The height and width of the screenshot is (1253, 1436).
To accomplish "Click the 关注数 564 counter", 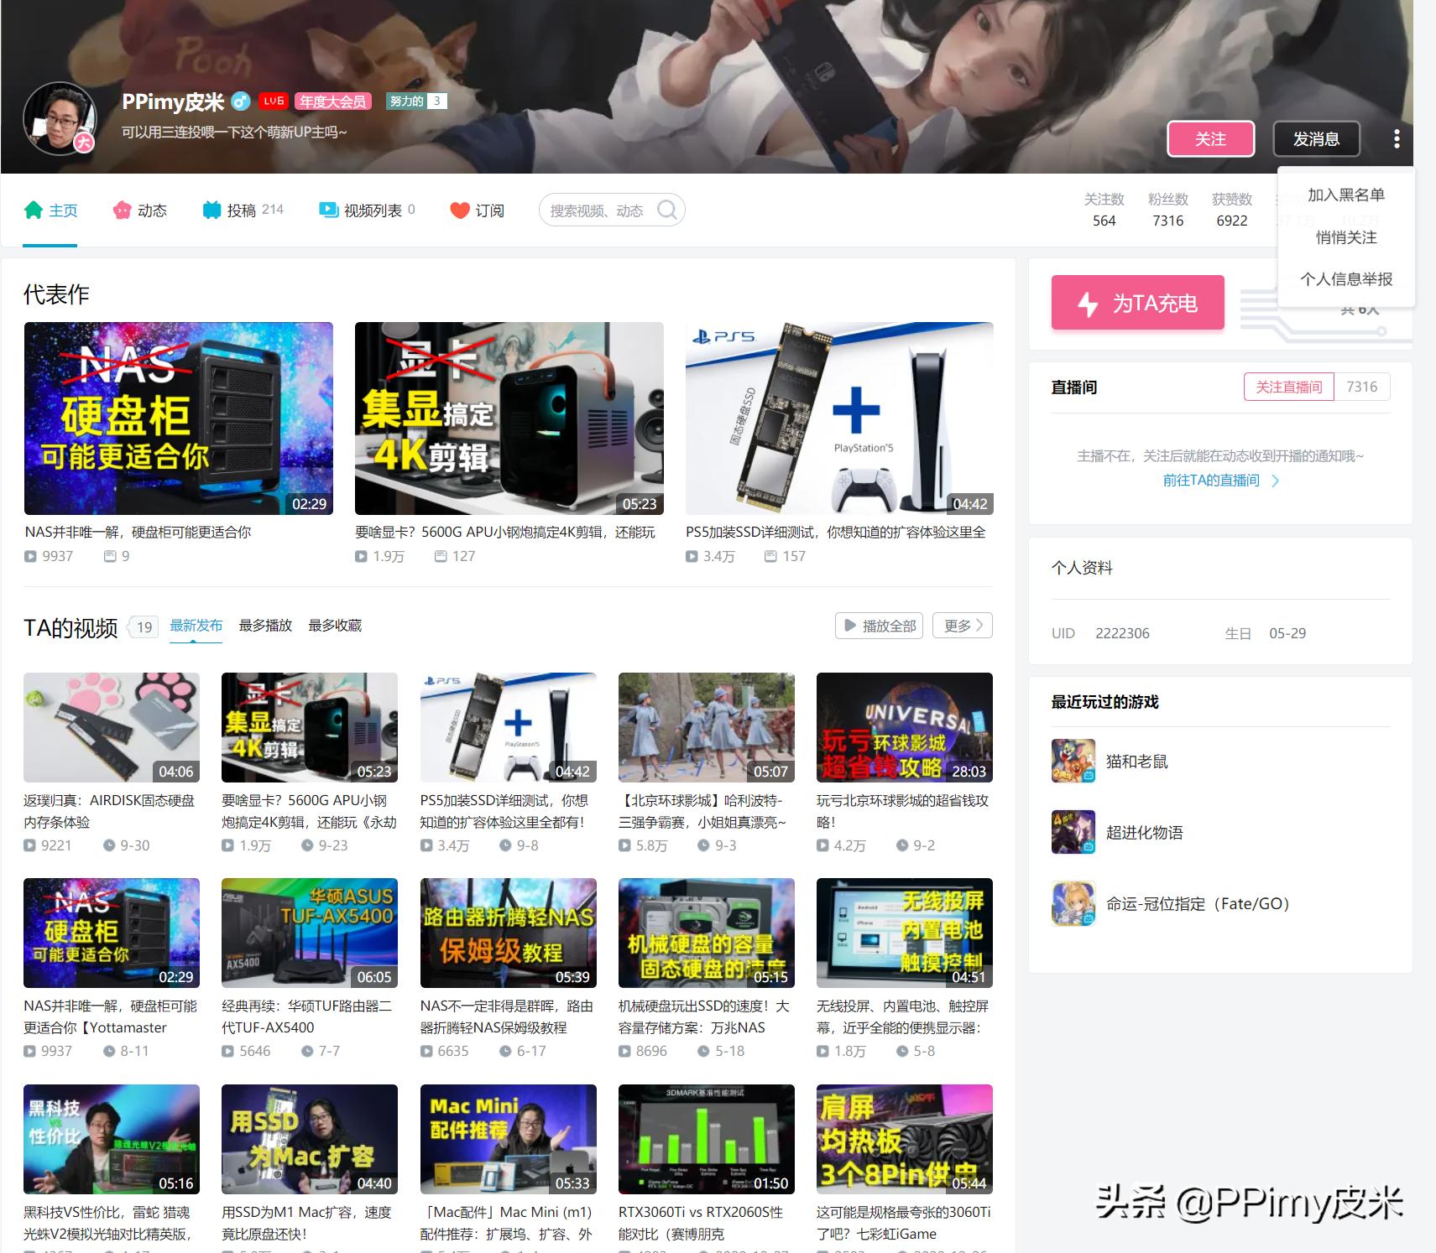I will [x=1104, y=210].
